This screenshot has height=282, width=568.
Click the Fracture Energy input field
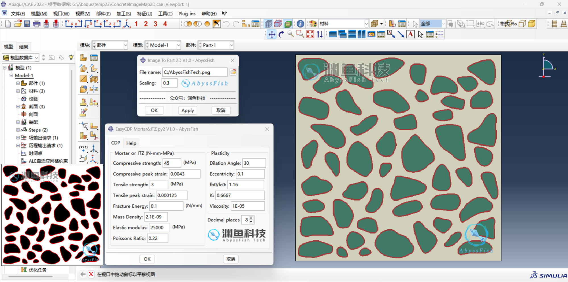(x=166, y=206)
